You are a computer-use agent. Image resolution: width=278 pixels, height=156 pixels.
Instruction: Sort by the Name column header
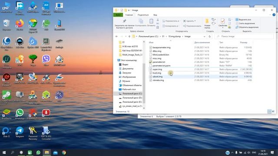tap(151, 42)
